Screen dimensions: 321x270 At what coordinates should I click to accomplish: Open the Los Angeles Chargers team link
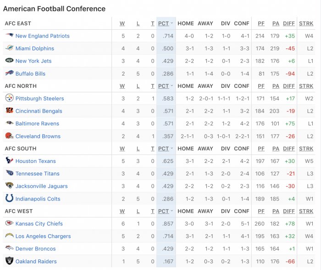tap(43, 236)
